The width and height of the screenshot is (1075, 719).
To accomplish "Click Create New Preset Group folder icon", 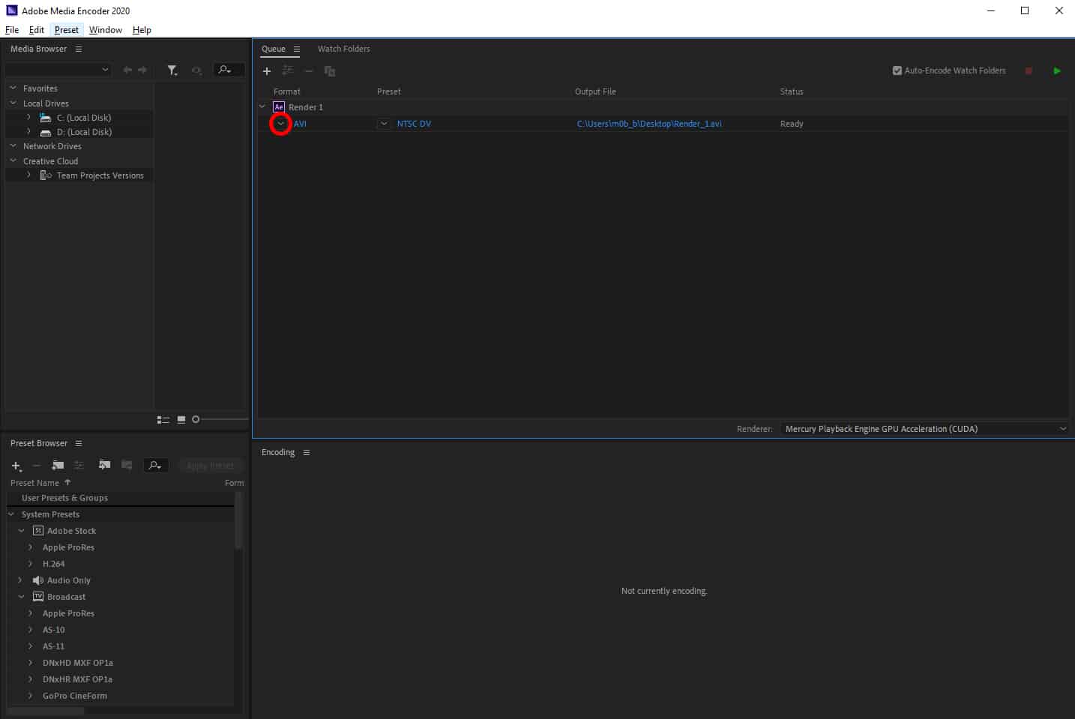I will tap(58, 466).
